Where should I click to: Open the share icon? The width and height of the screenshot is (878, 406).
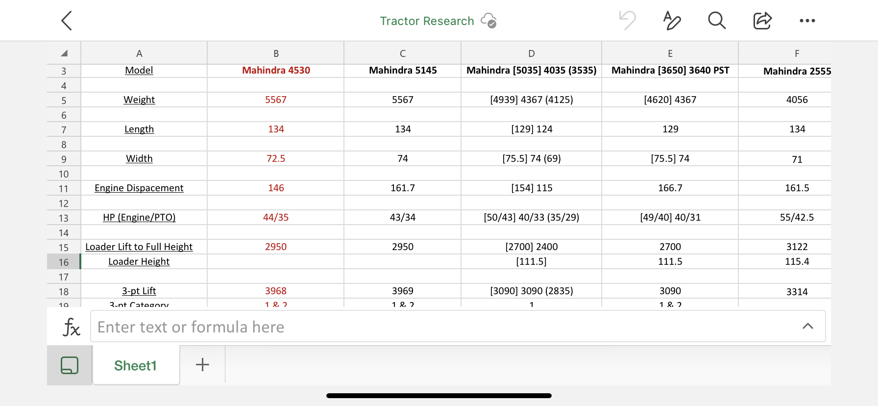762,21
